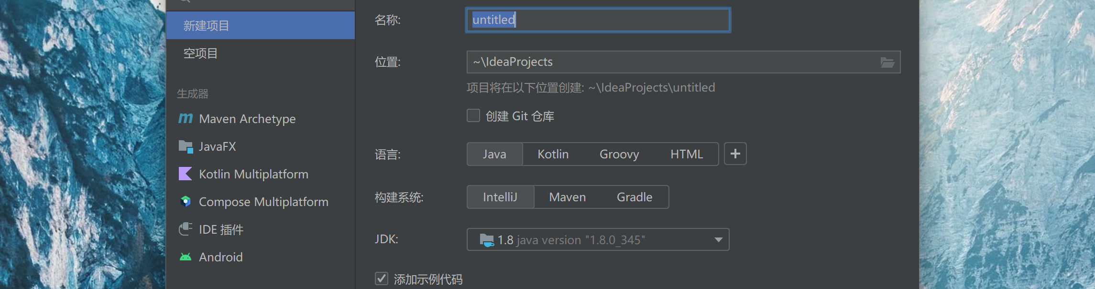Choose Gradle as the build system

point(634,197)
